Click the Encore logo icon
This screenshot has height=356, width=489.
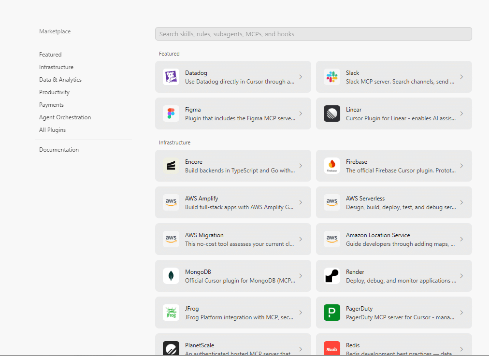point(171,166)
